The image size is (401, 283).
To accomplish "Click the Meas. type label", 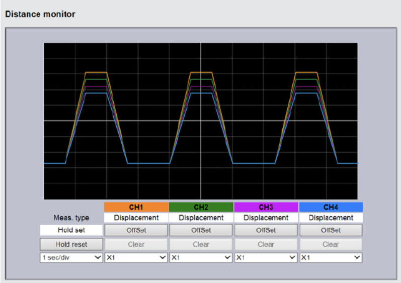I will point(71,218).
